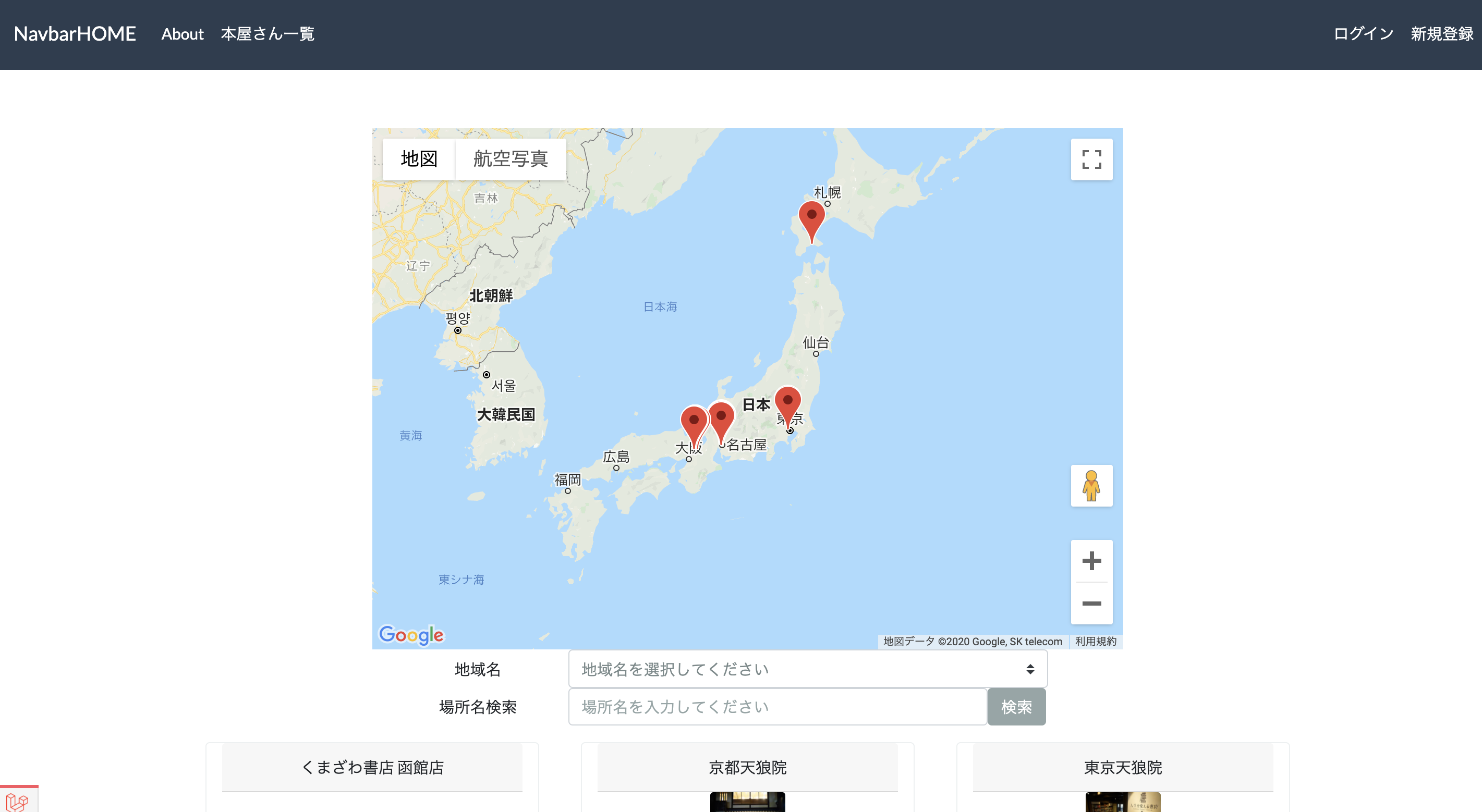Zoom in the map with plus button

(x=1091, y=561)
